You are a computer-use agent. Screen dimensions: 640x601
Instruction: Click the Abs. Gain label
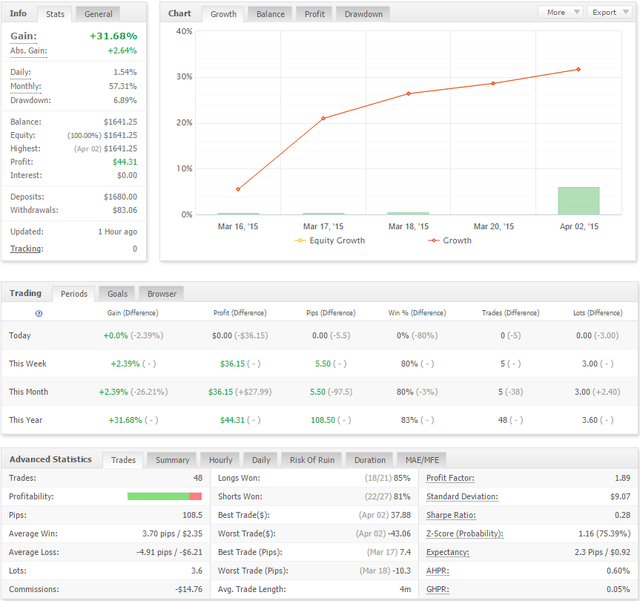[x=29, y=50]
